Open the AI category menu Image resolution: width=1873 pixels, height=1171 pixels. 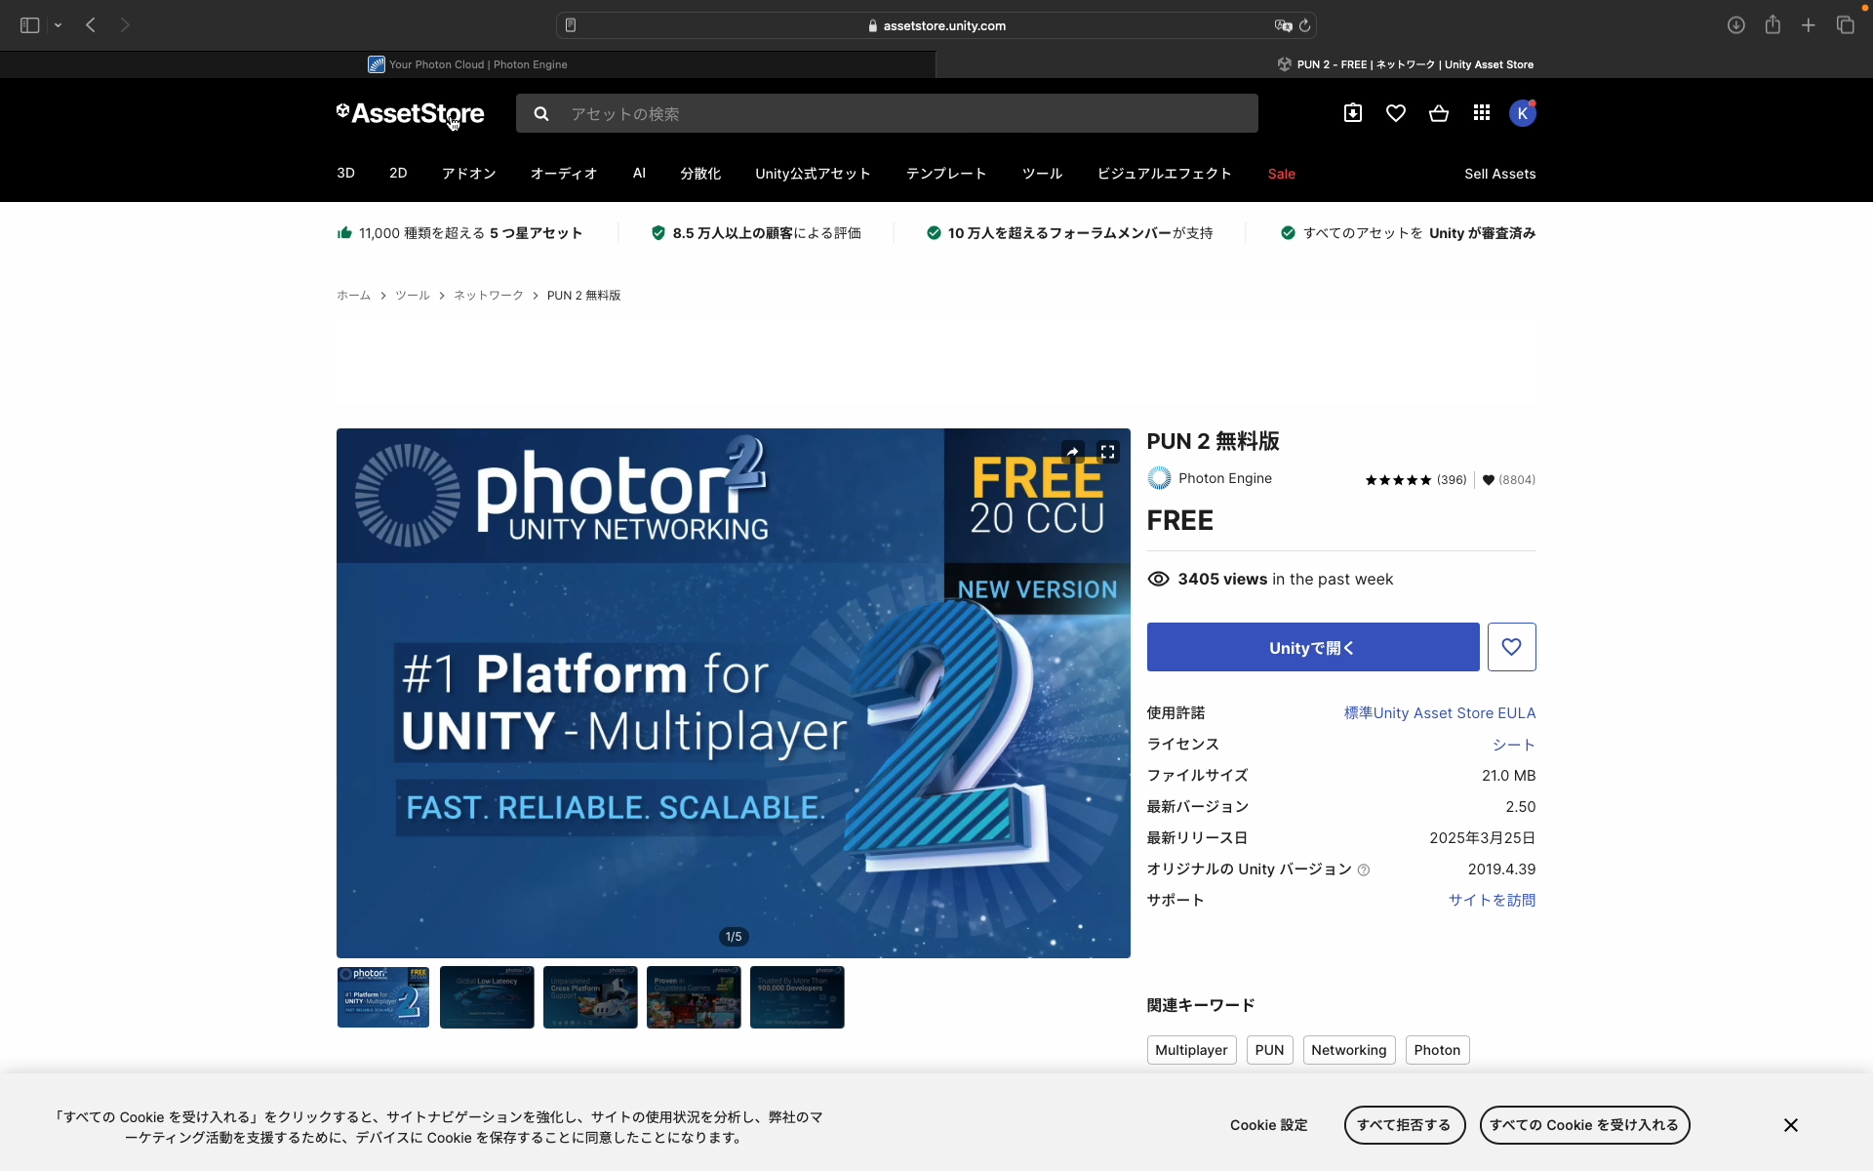click(639, 173)
